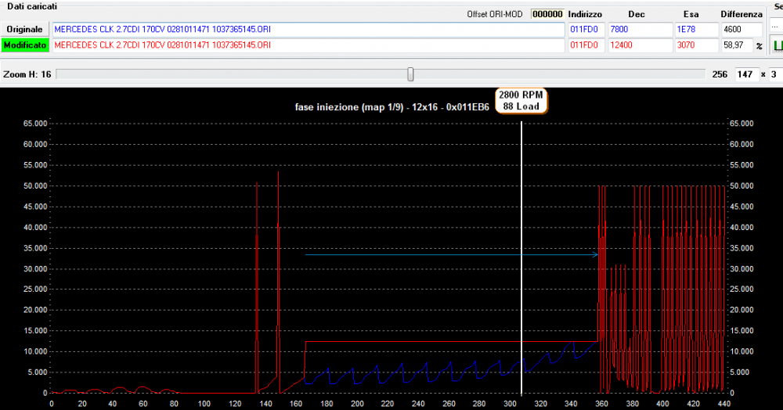783x410 pixels.
Task: Click the percentage difference field 58,97
Action: point(736,45)
